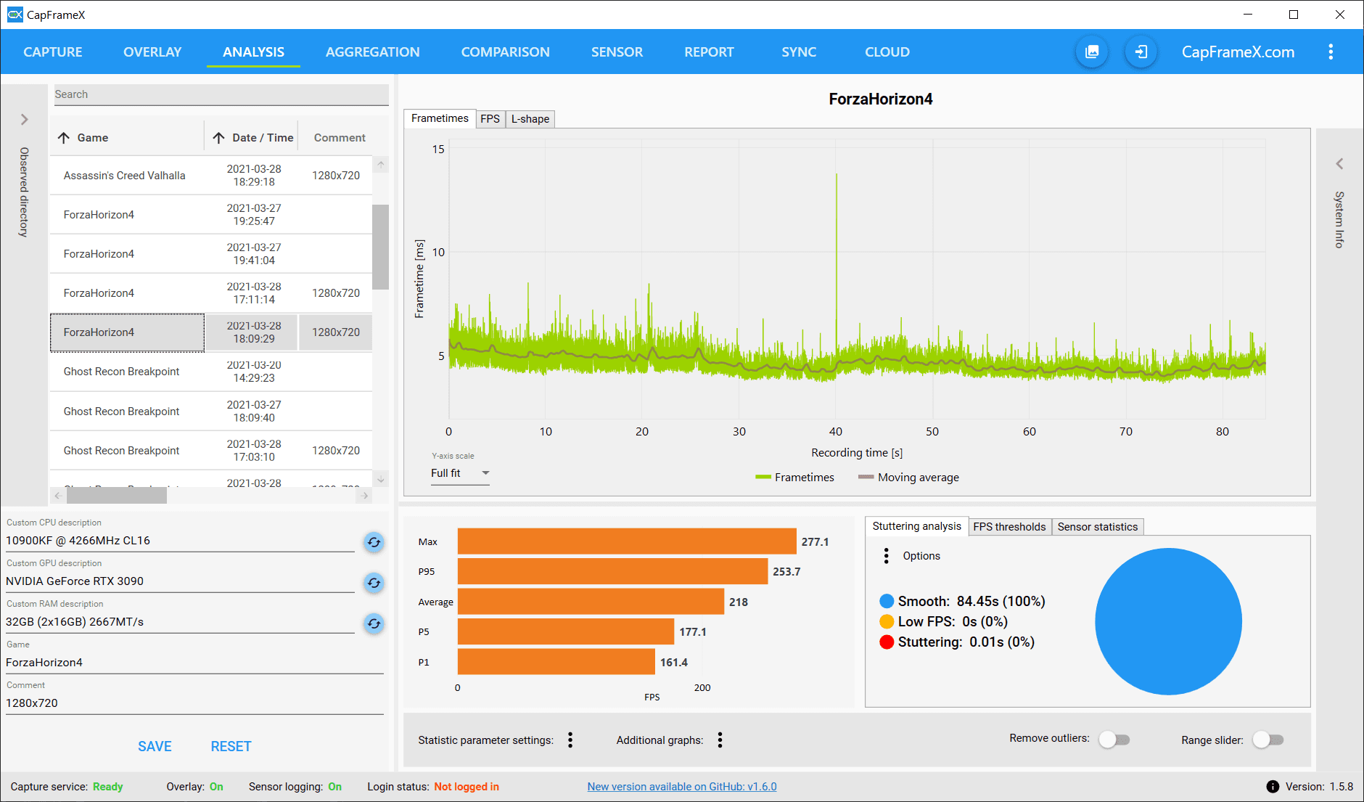
Task: Click the record list vertical scrollbar
Action: click(381, 247)
